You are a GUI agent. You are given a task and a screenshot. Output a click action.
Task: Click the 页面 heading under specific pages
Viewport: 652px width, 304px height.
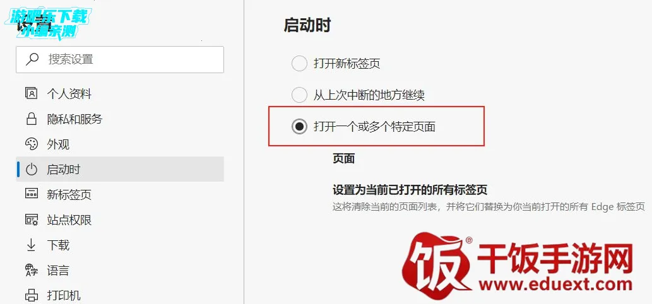(x=343, y=159)
